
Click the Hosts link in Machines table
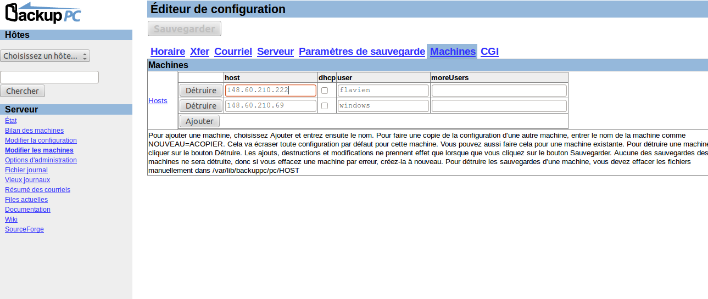158,101
